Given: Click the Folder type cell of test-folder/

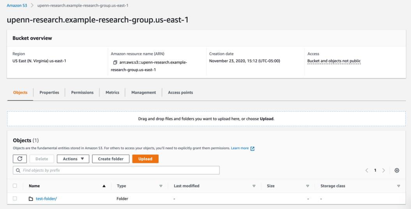Looking at the screenshot, I should [x=122, y=199].
